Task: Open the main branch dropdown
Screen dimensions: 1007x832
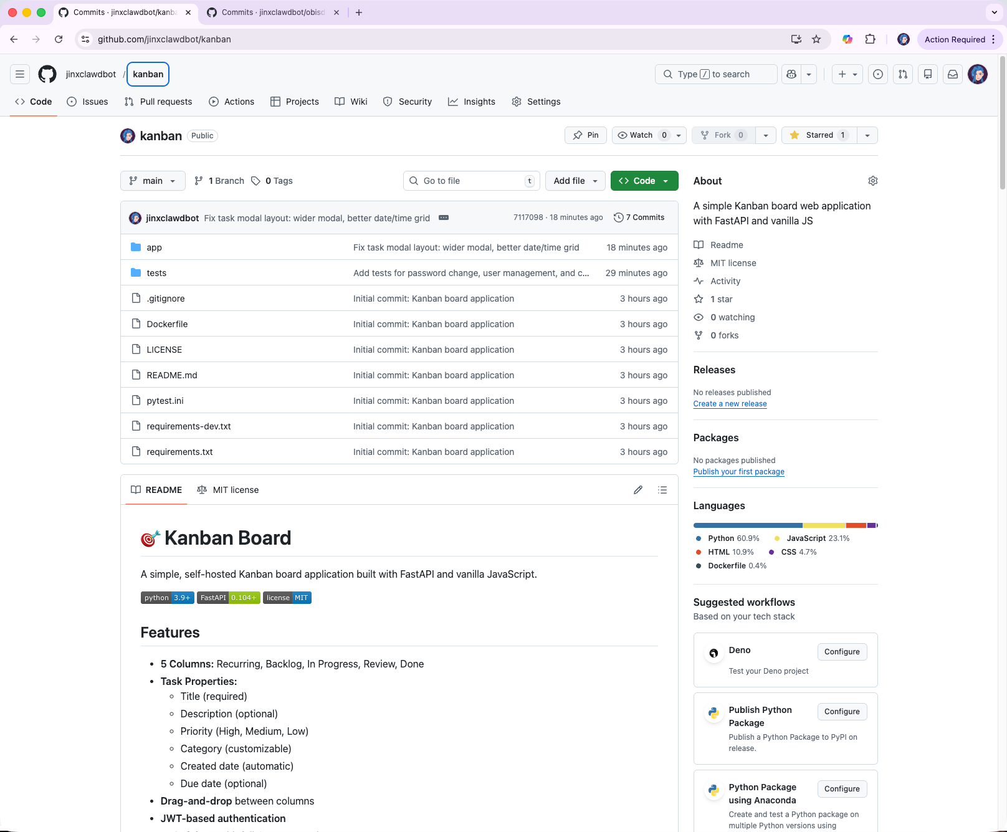Action: coord(153,181)
